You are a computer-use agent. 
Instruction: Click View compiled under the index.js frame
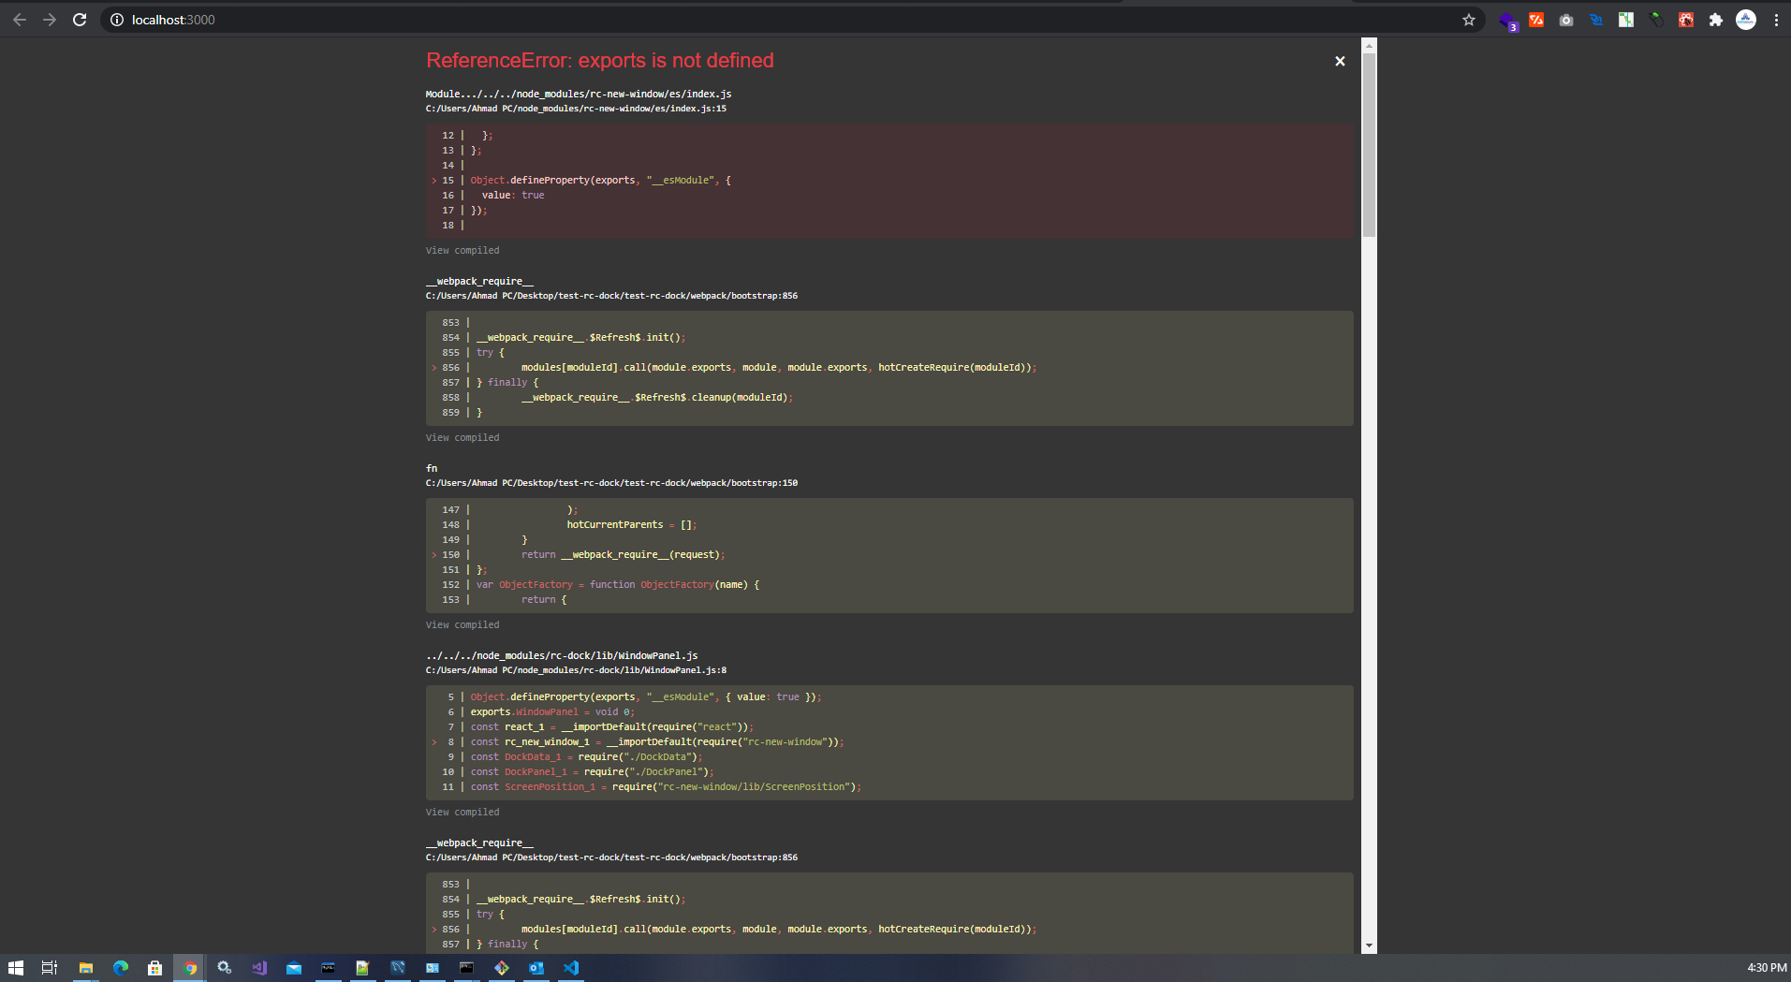[x=462, y=250]
